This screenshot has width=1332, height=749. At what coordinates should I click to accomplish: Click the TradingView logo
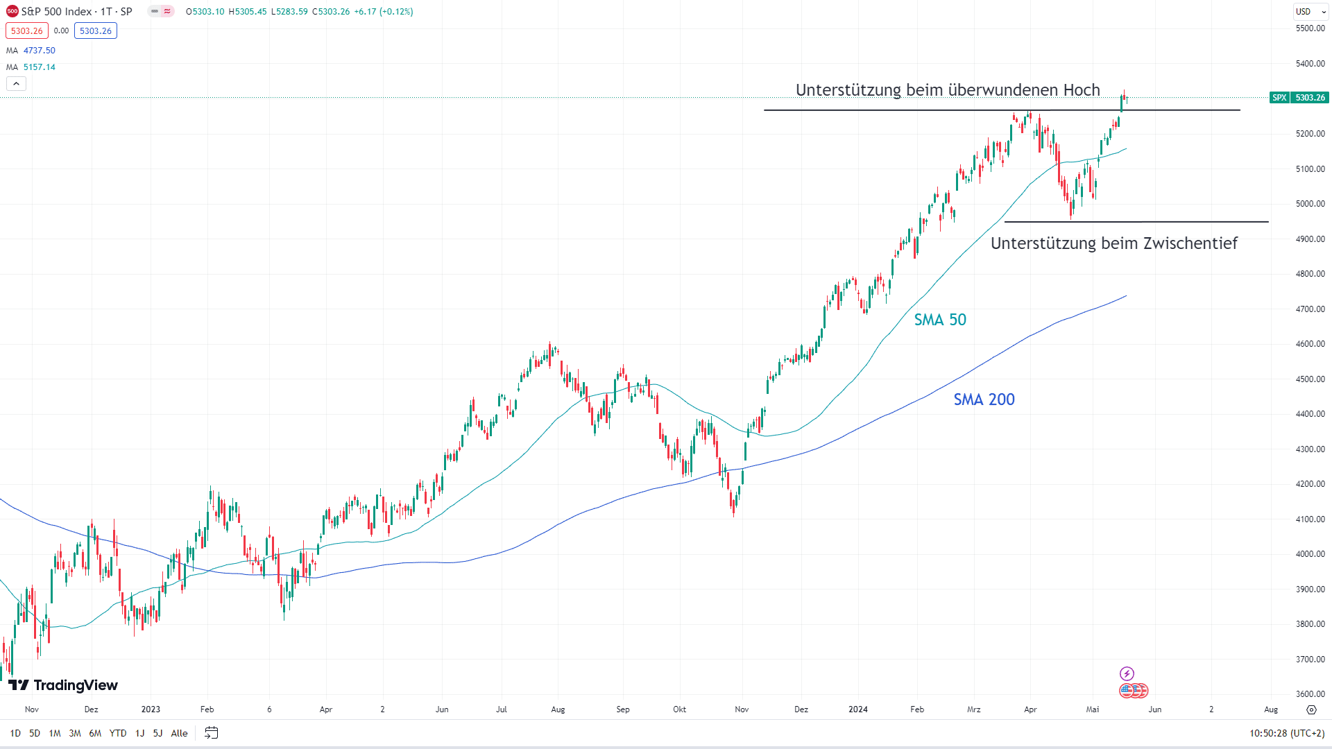tap(63, 685)
